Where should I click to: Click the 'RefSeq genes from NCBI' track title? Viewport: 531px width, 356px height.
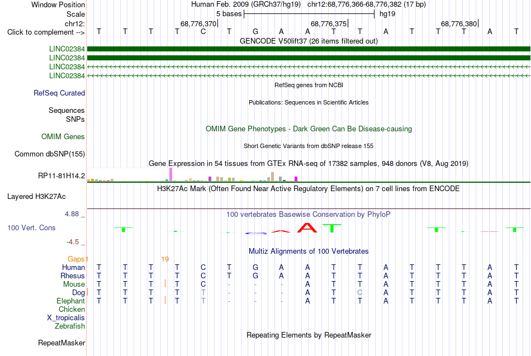(x=309, y=85)
